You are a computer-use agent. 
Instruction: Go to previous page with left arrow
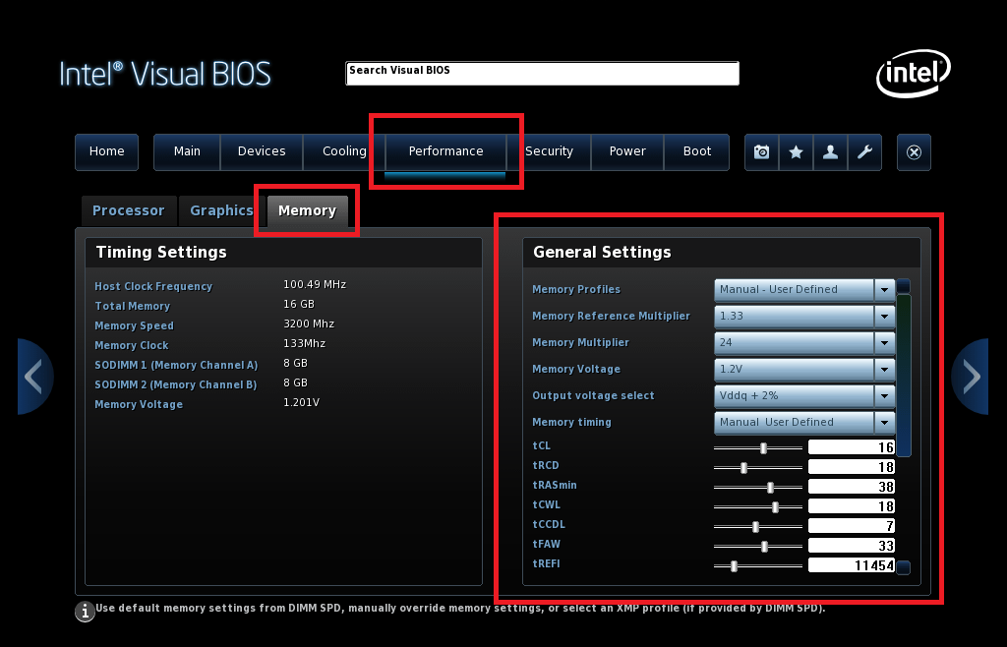[34, 377]
